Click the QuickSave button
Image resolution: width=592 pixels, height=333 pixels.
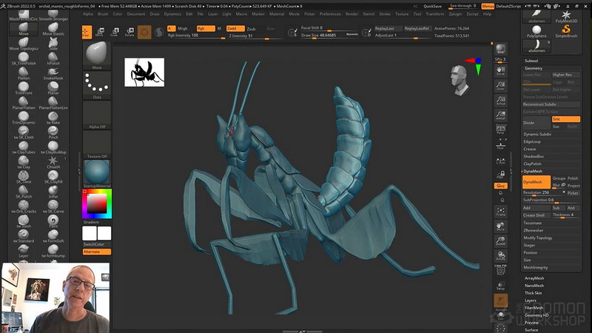coord(433,6)
